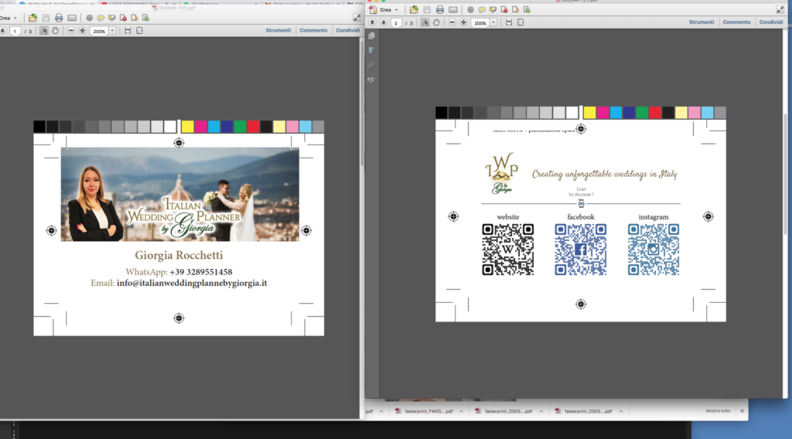Open settings gear in right PDF window
Screen dimensions: 792x439
click(x=470, y=9)
